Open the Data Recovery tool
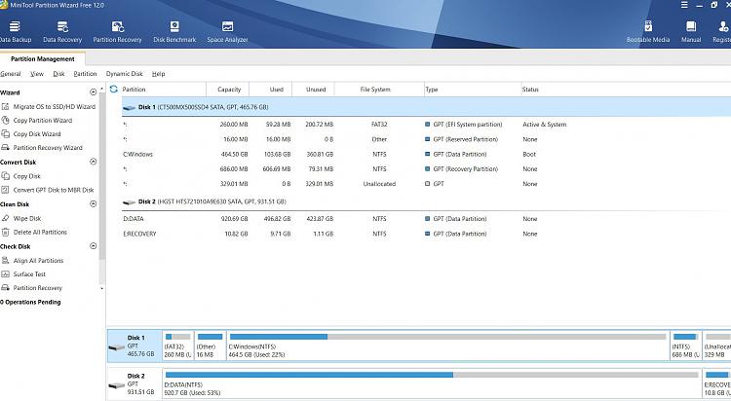The height and width of the screenshot is (401, 731). [62, 32]
